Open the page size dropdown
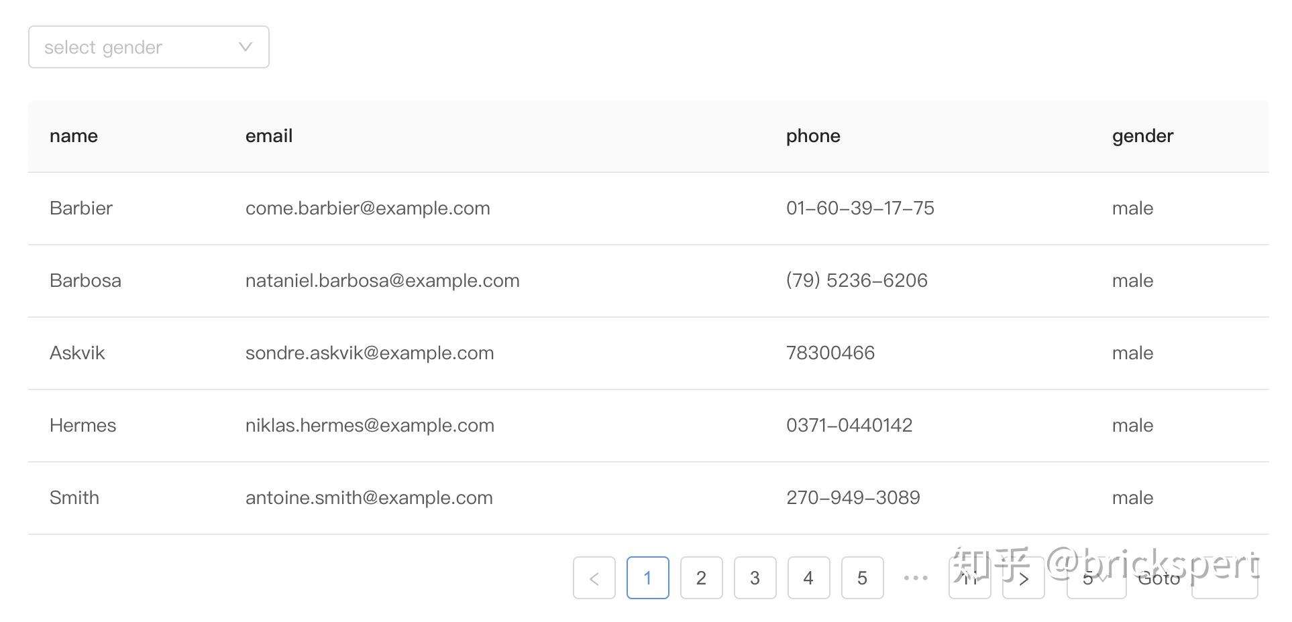The image size is (1292, 622). (1096, 578)
